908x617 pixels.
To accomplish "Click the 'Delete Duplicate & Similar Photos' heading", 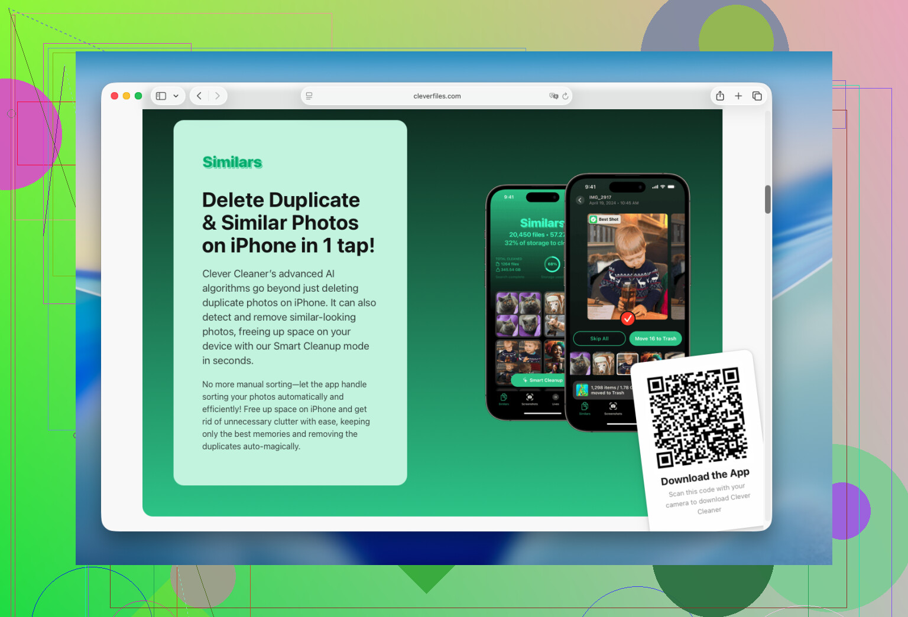I will coord(288,223).
